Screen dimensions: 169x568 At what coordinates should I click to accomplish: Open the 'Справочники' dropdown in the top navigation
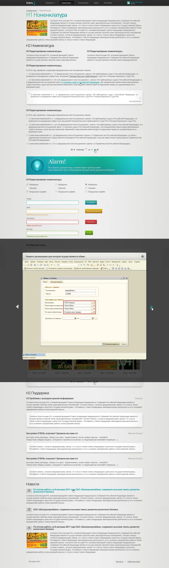click(x=67, y=3)
